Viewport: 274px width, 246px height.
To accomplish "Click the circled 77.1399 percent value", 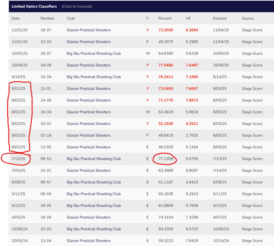I will click(x=166, y=159).
